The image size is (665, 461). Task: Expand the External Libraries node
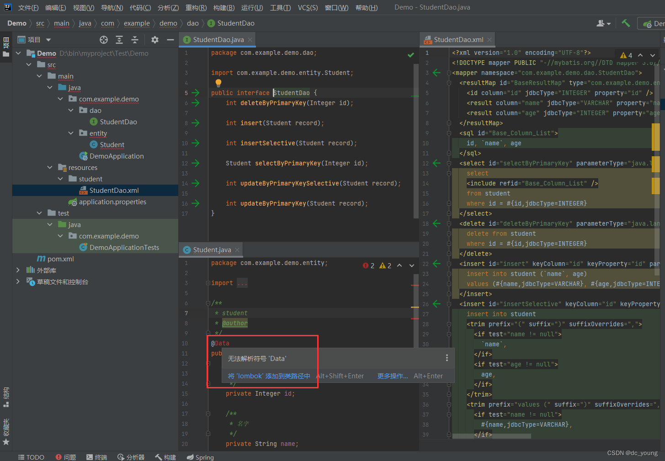point(18,270)
